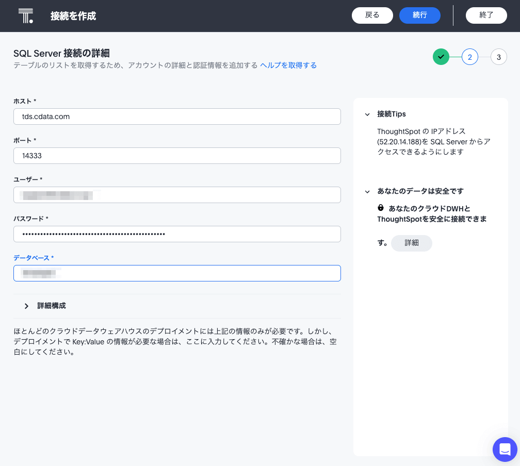Click the あなたのデータは安全です heading text
Image resolution: width=520 pixels, height=466 pixels.
(420, 191)
